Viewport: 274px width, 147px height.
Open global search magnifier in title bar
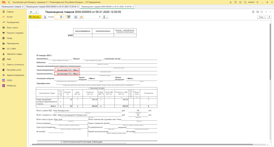[245, 2]
